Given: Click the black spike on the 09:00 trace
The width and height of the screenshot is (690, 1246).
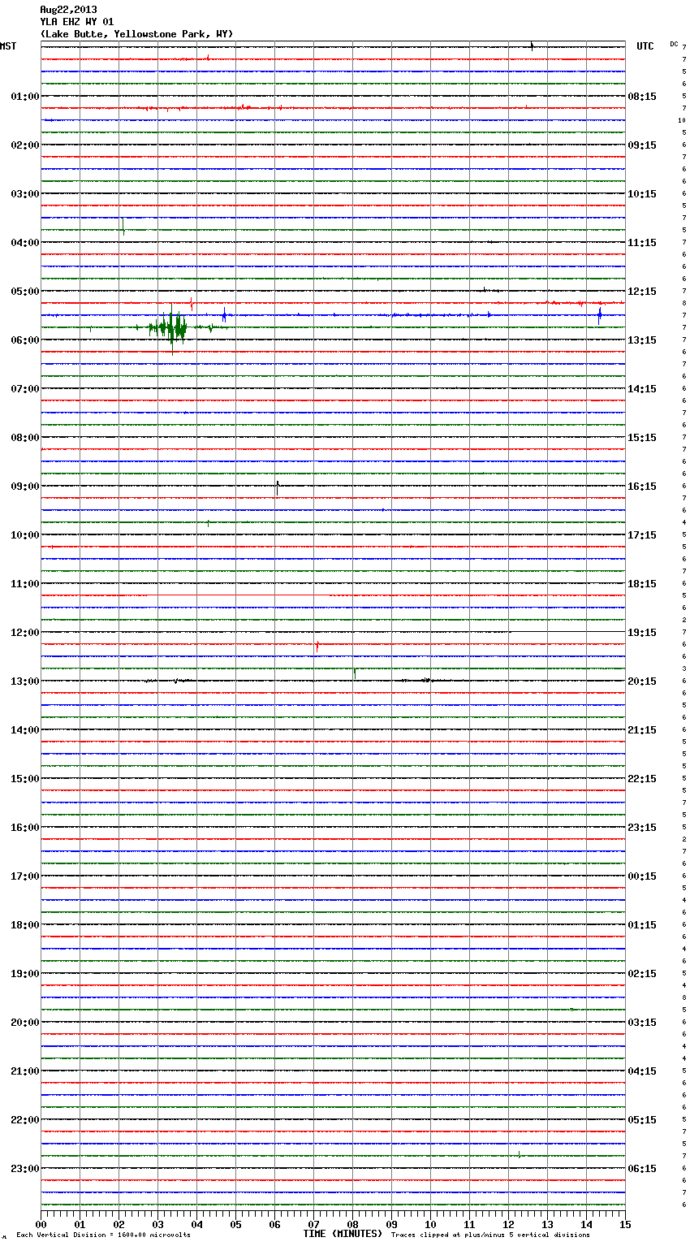Looking at the screenshot, I should click(x=278, y=487).
